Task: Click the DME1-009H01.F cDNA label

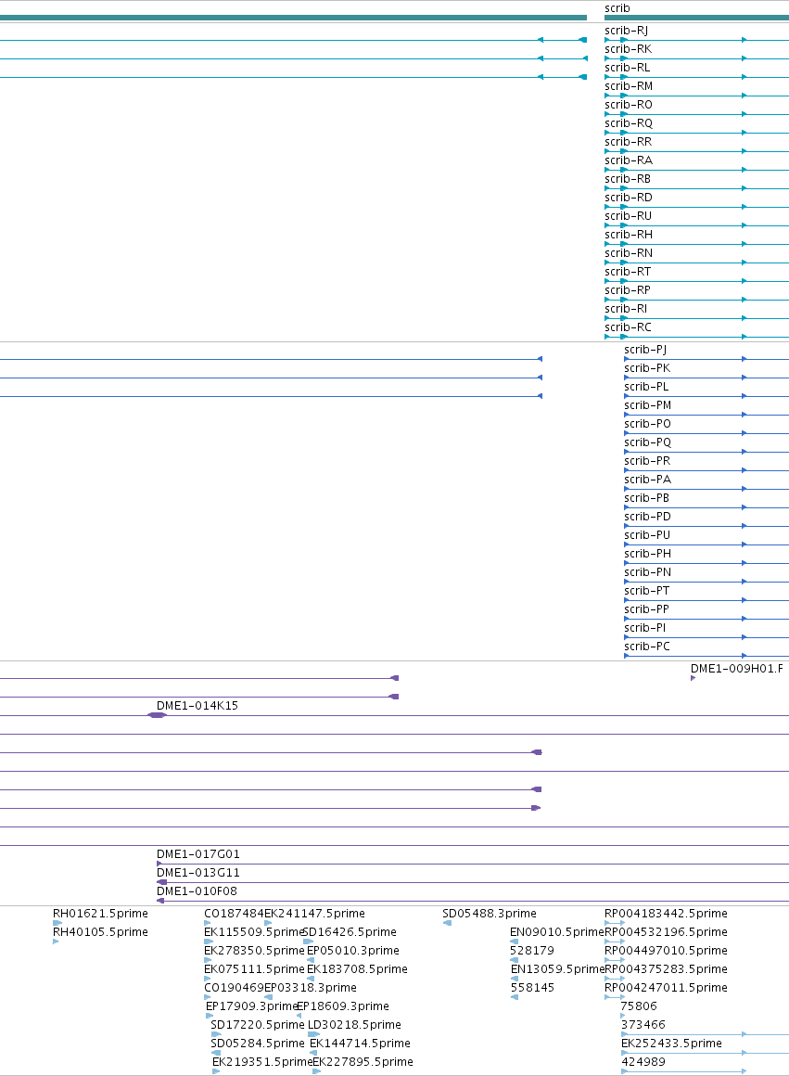Action: pos(737,669)
